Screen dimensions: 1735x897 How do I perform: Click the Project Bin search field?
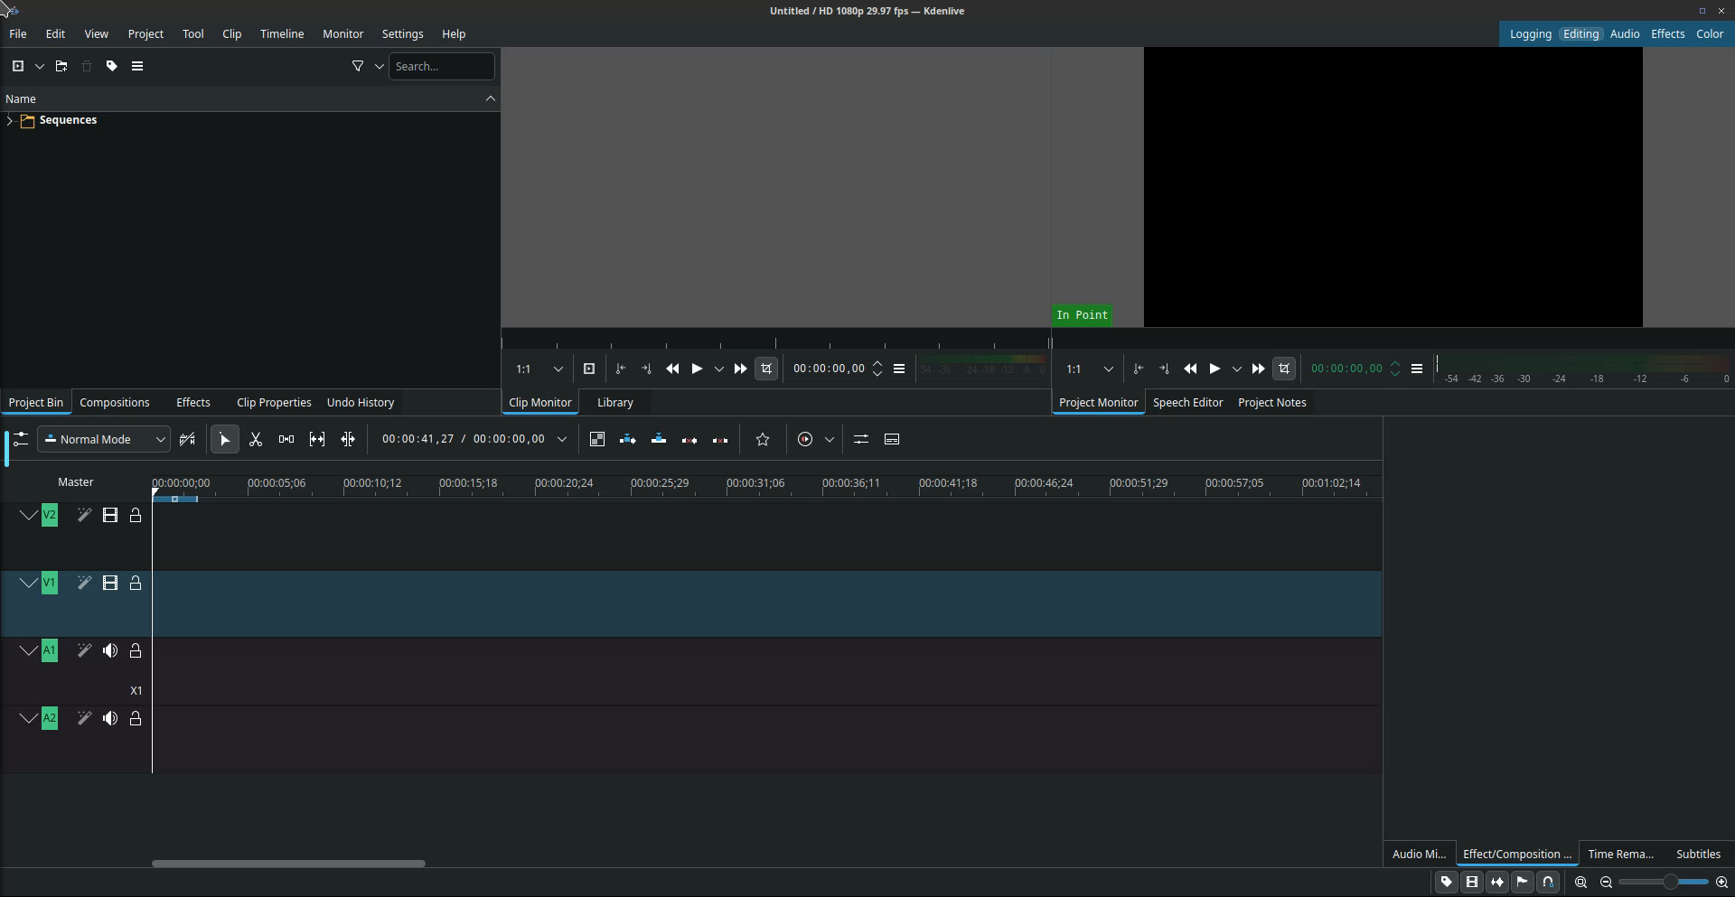442,66
